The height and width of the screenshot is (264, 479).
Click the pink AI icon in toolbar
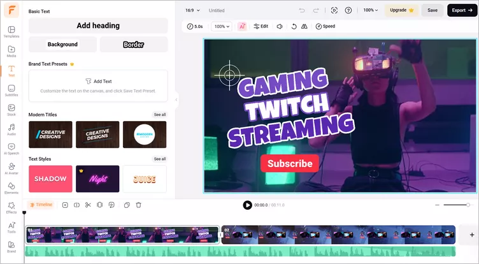(x=242, y=26)
